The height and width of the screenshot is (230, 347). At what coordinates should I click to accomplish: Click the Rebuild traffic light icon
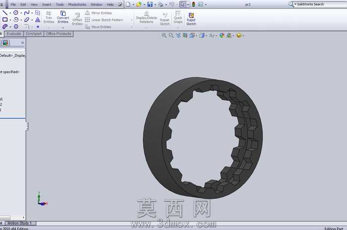tap(193, 4)
